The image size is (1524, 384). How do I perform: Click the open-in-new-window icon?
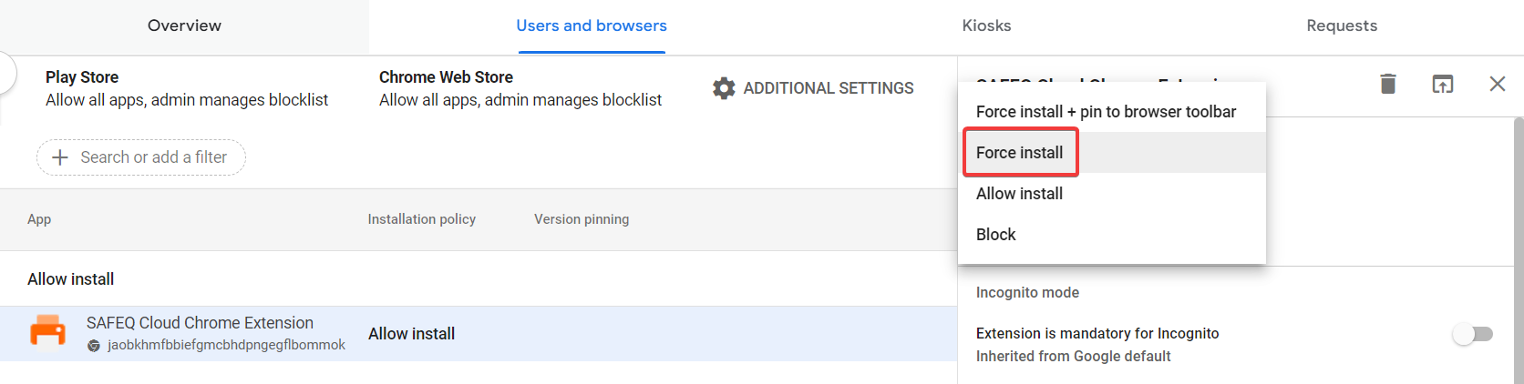(1442, 84)
